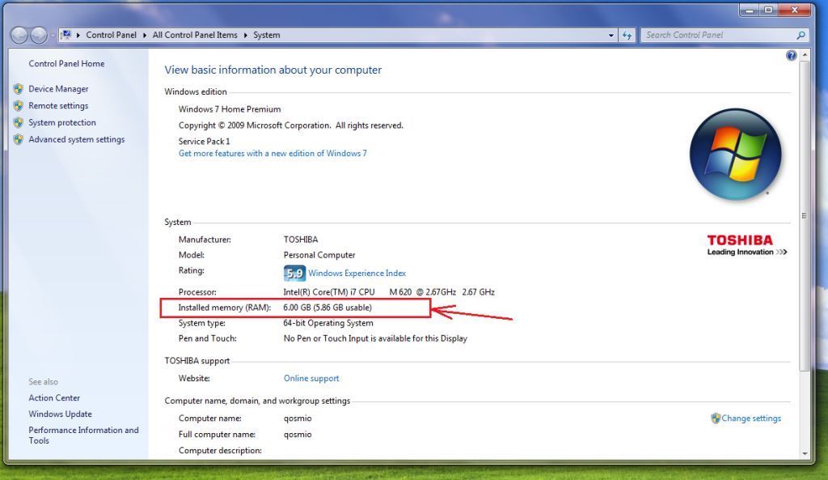
Task: Click the Full computer name value qosmio
Action: pos(298,435)
